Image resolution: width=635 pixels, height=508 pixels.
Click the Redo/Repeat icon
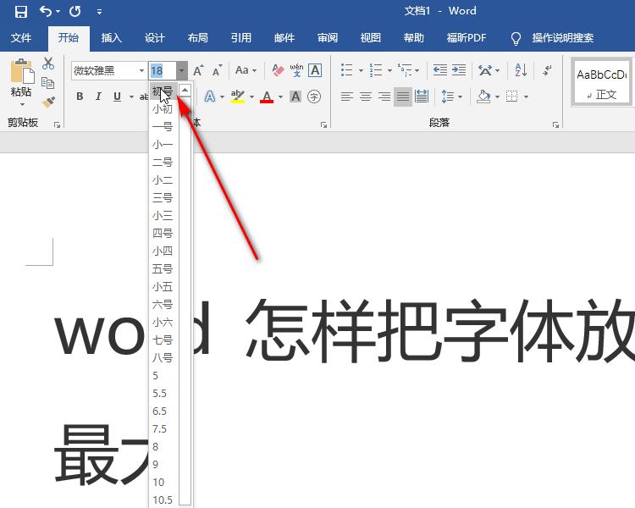pyautogui.click(x=75, y=11)
